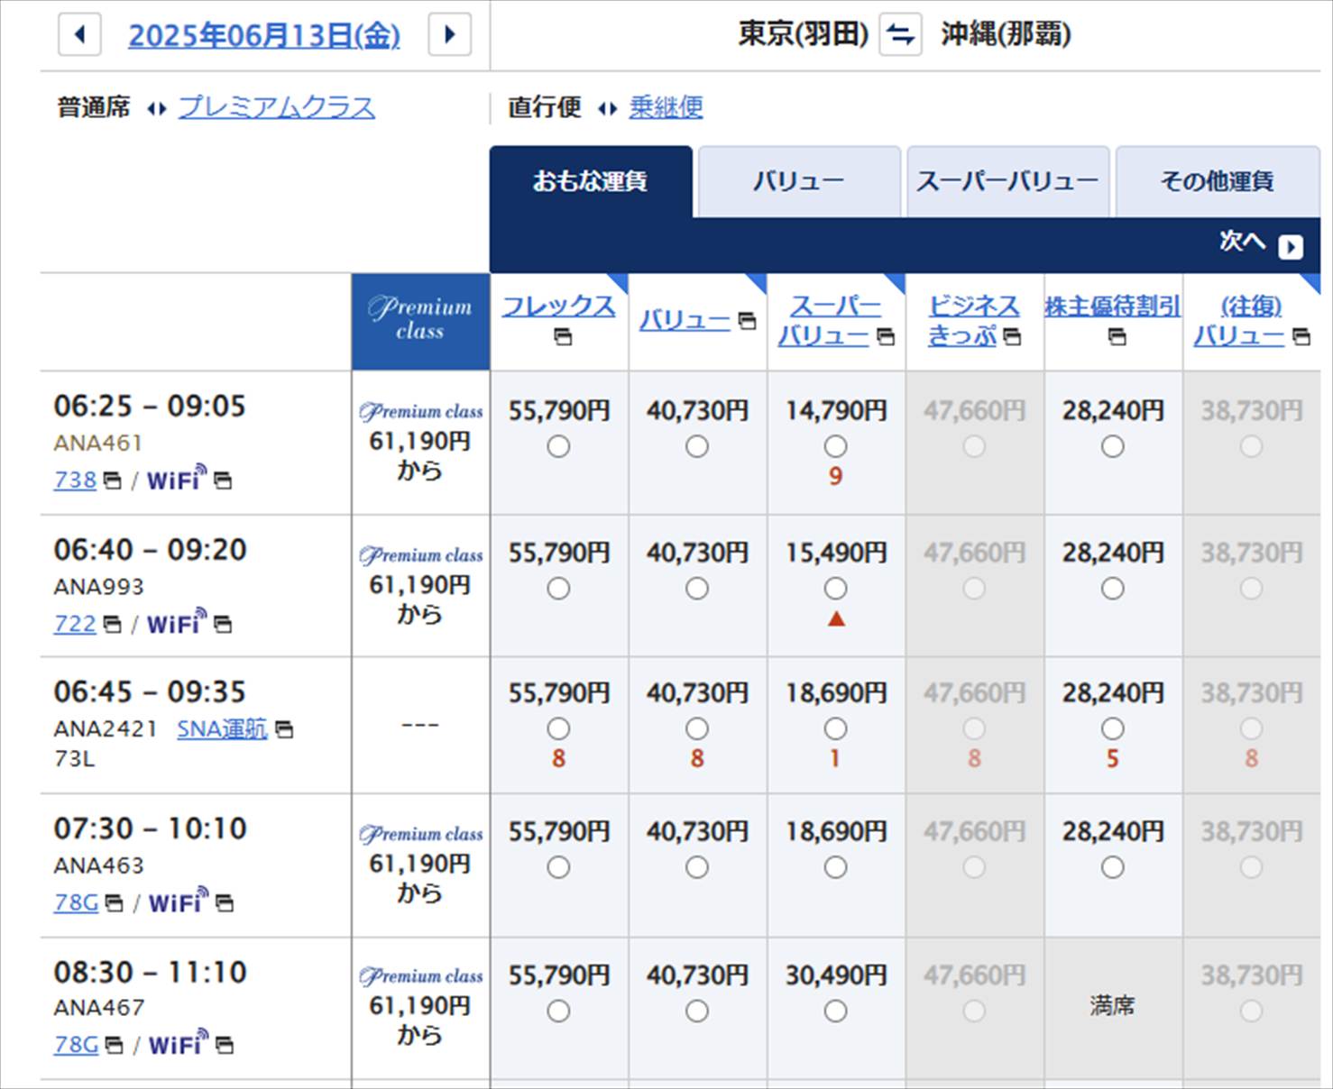Open popup icon under Flex fare header
The width and height of the screenshot is (1333, 1089).
[563, 337]
